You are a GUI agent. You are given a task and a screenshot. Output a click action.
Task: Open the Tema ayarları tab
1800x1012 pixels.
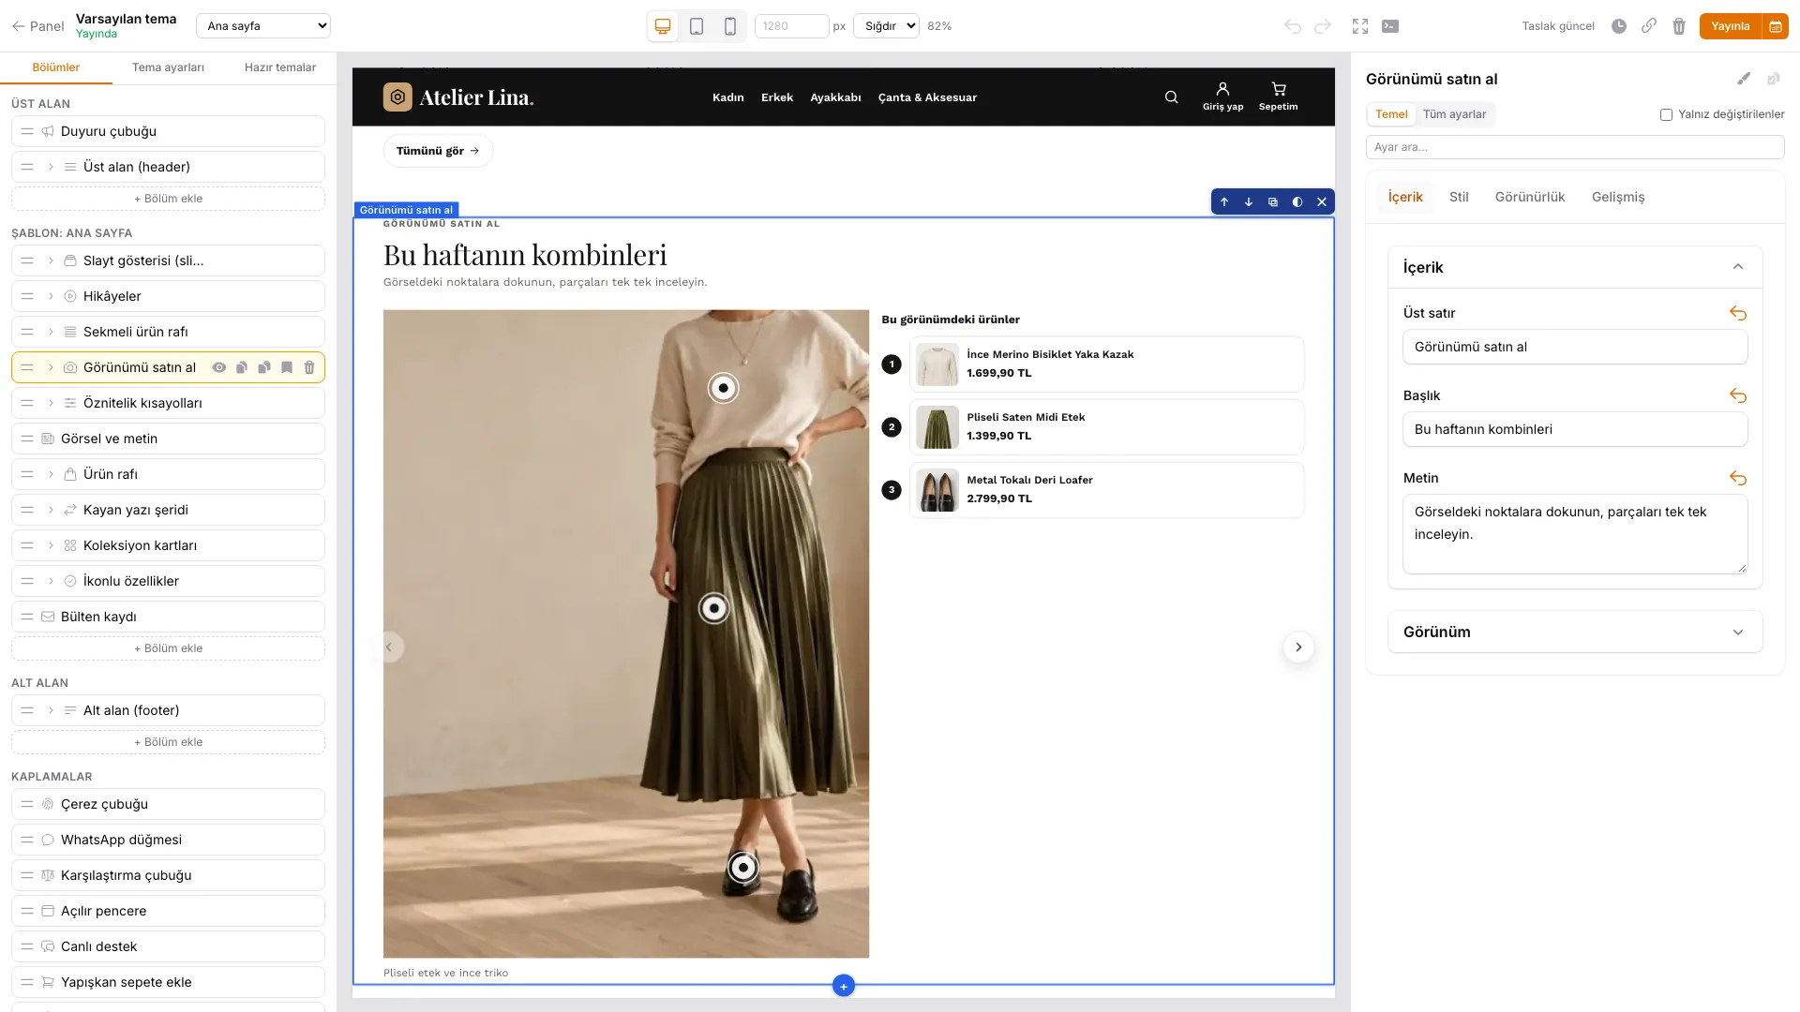pos(168,67)
